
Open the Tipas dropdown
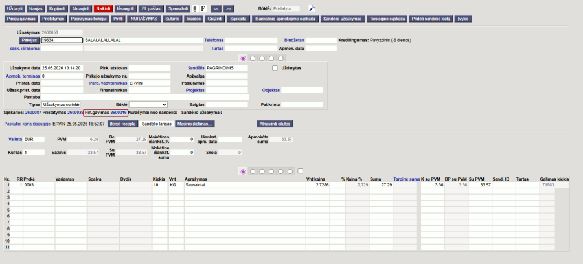[62, 105]
